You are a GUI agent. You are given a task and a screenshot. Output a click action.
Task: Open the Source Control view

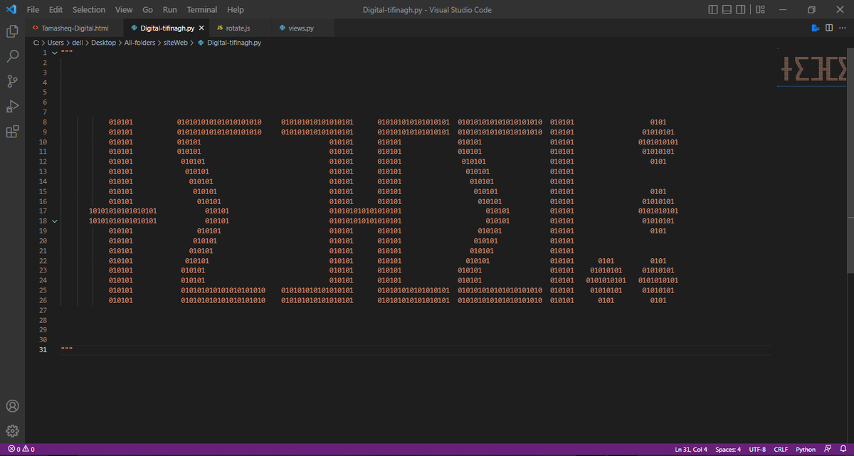point(12,81)
